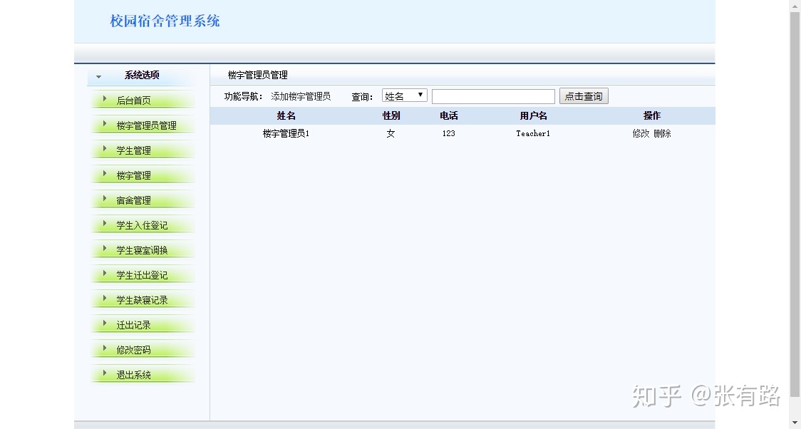The height and width of the screenshot is (429, 801).
Task: Click the 用户名 column header
Action: [533, 116]
